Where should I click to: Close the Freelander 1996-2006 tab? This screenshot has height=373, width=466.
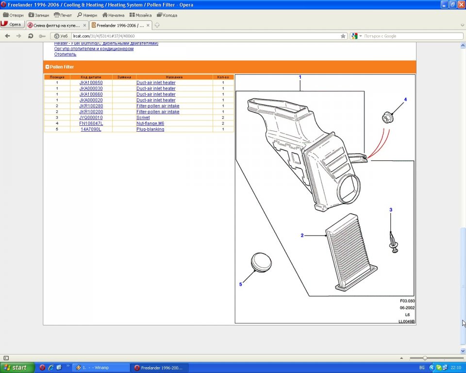tap(149, 25)
